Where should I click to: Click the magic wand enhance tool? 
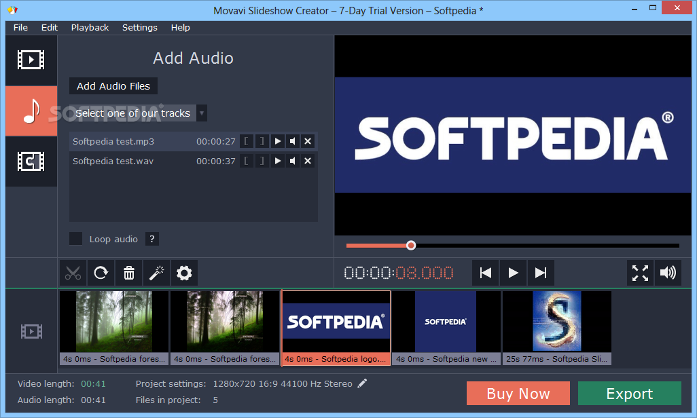(x=156, y=273)
